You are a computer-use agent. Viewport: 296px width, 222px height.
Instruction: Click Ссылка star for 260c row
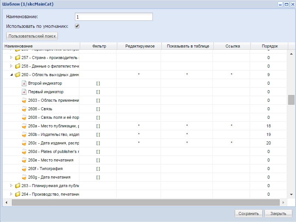point(231,143)
